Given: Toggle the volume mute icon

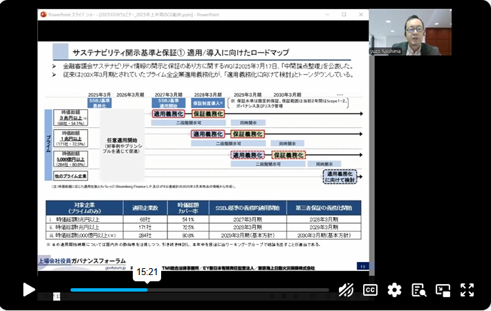Looking at the screenshot, I should pos(346,290).
